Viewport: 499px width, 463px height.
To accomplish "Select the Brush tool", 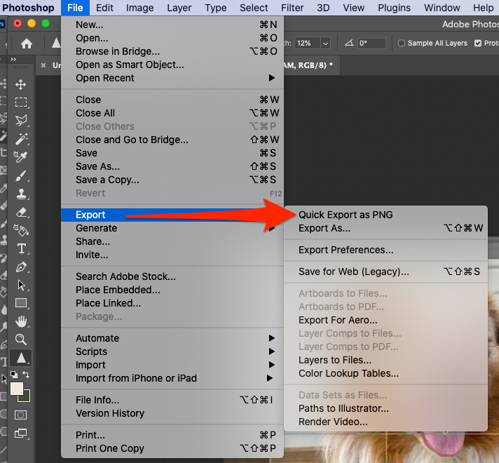I will point(21,175).
